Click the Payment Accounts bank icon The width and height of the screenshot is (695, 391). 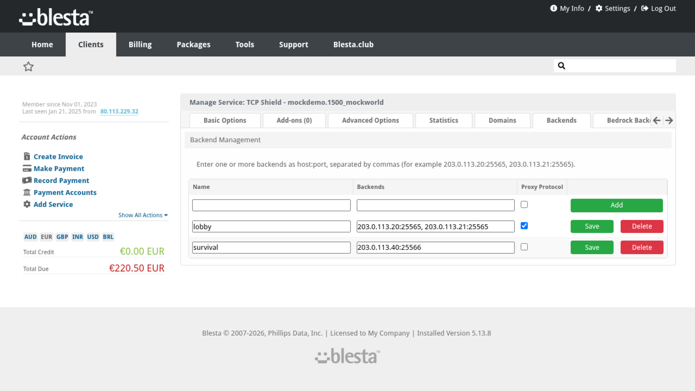27,192
